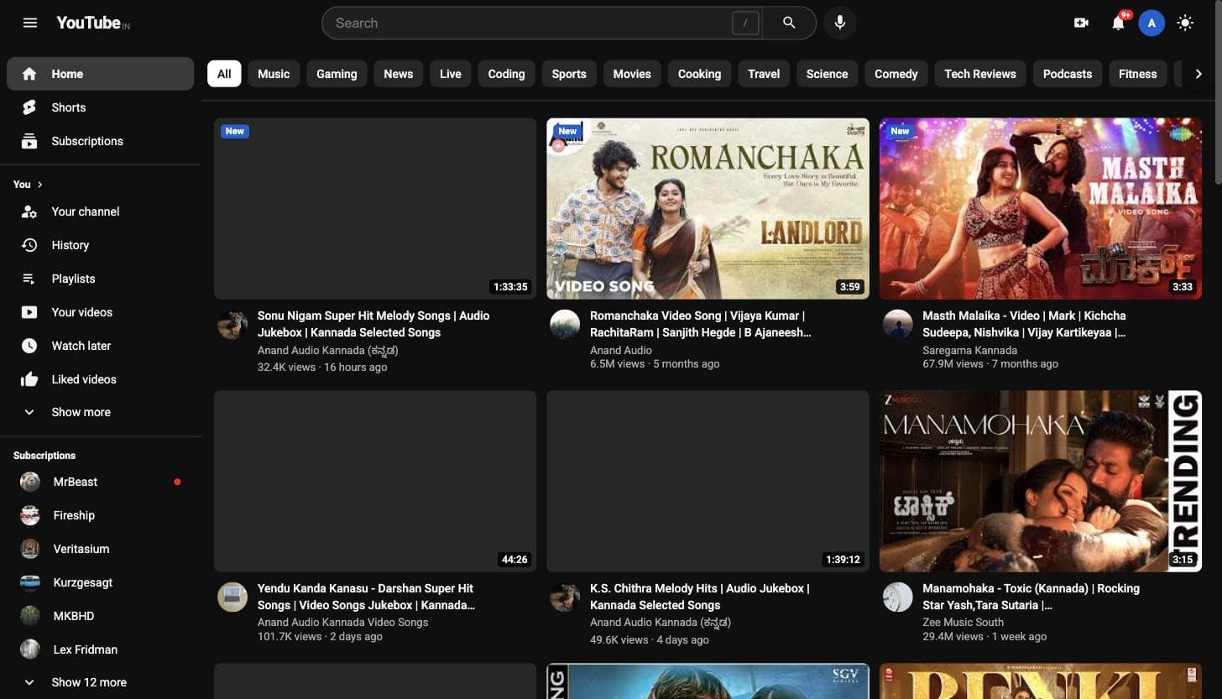The width and height of the screenshot is (1222, 699).
Task: Expand the You section chevron
Action: pyautogui.click(x=39, y=185)
